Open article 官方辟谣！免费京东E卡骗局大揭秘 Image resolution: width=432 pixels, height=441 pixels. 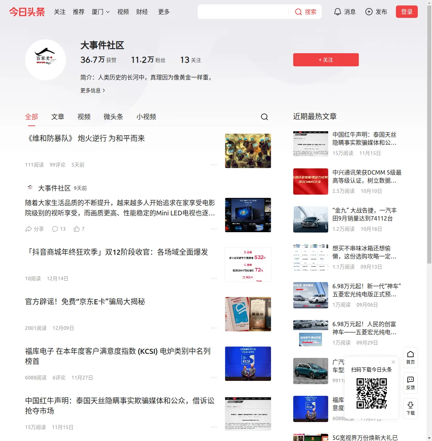pyautogui.click(x=85, y=302)
